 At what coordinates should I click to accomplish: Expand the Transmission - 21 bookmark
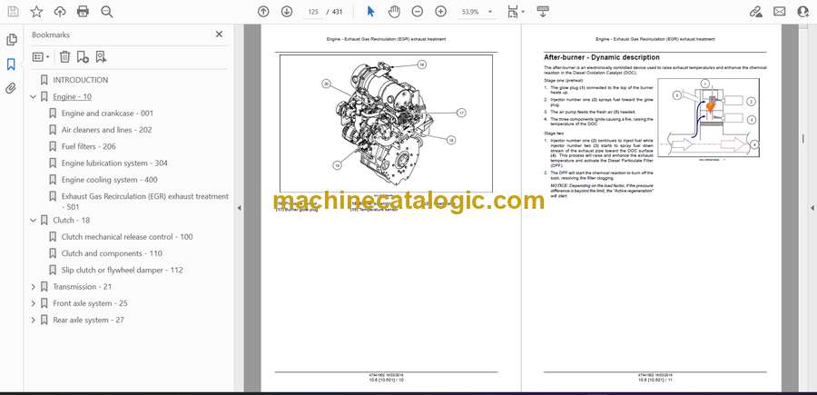[x=34, y=287]
